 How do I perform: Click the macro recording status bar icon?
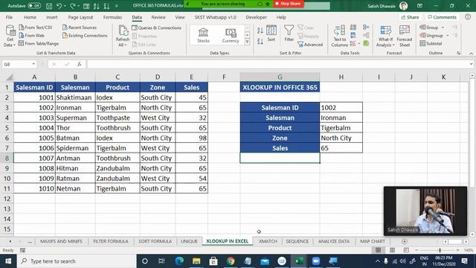[x=22, y=250]
